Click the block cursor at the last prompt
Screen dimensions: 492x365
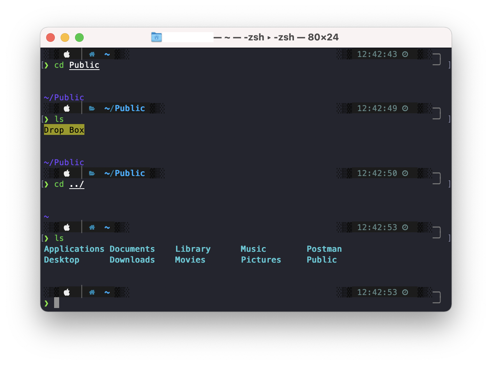[57, 303]
